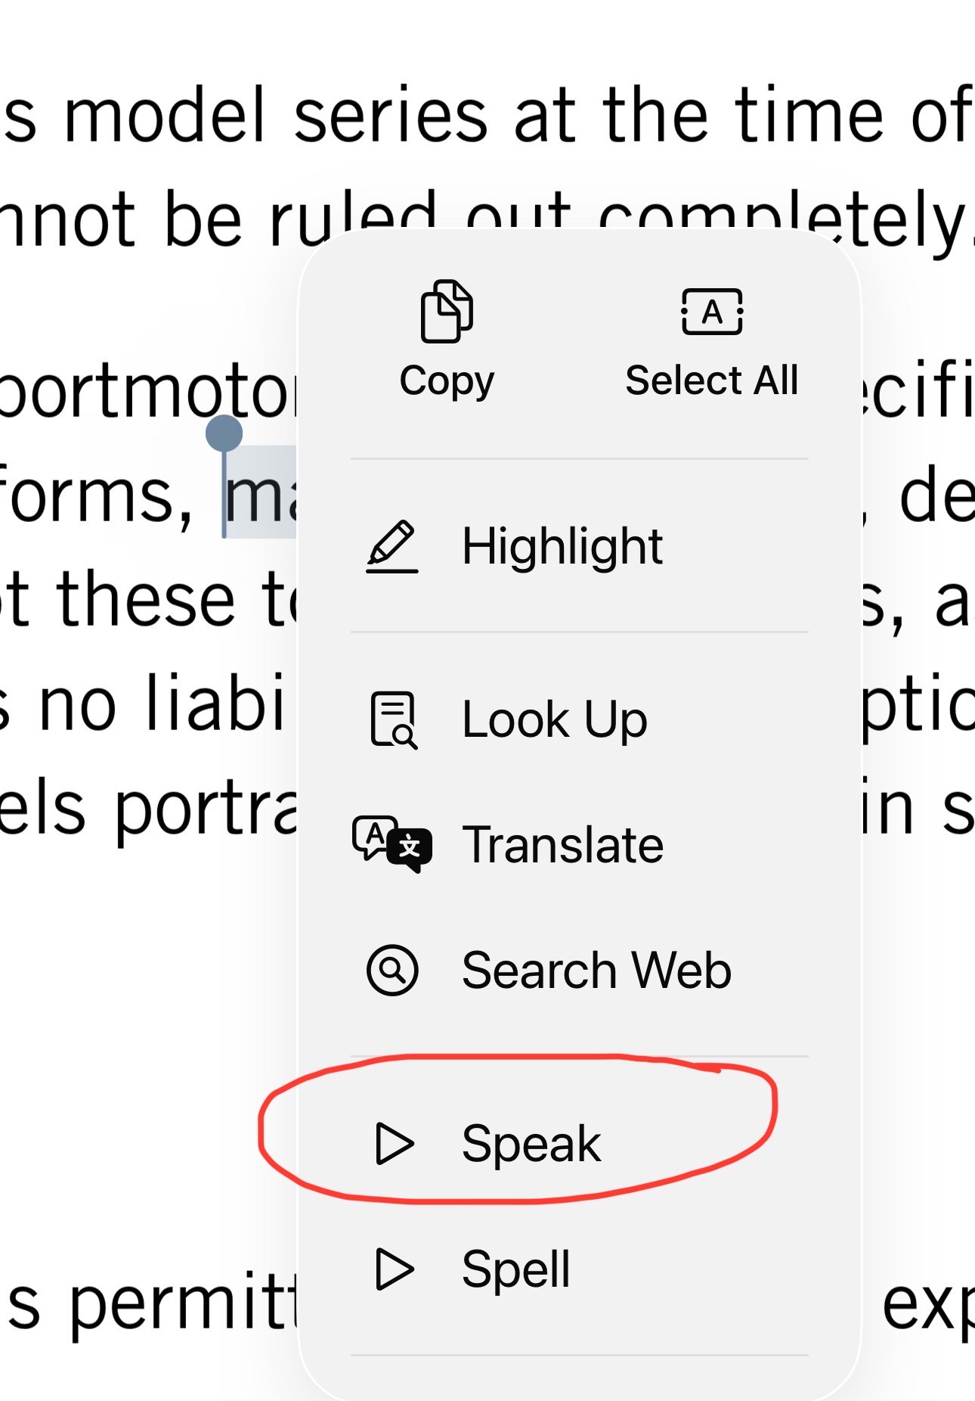This screenshot has width=975, height=1401.
Task: Pick the Search Web menu entry label
Action: pyautogui.click(x=596, y=970)
